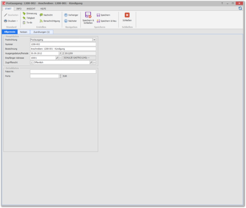Click Speichern & Schließen disk icon
This screenshot has height=208, width=246.
[88, 15]
